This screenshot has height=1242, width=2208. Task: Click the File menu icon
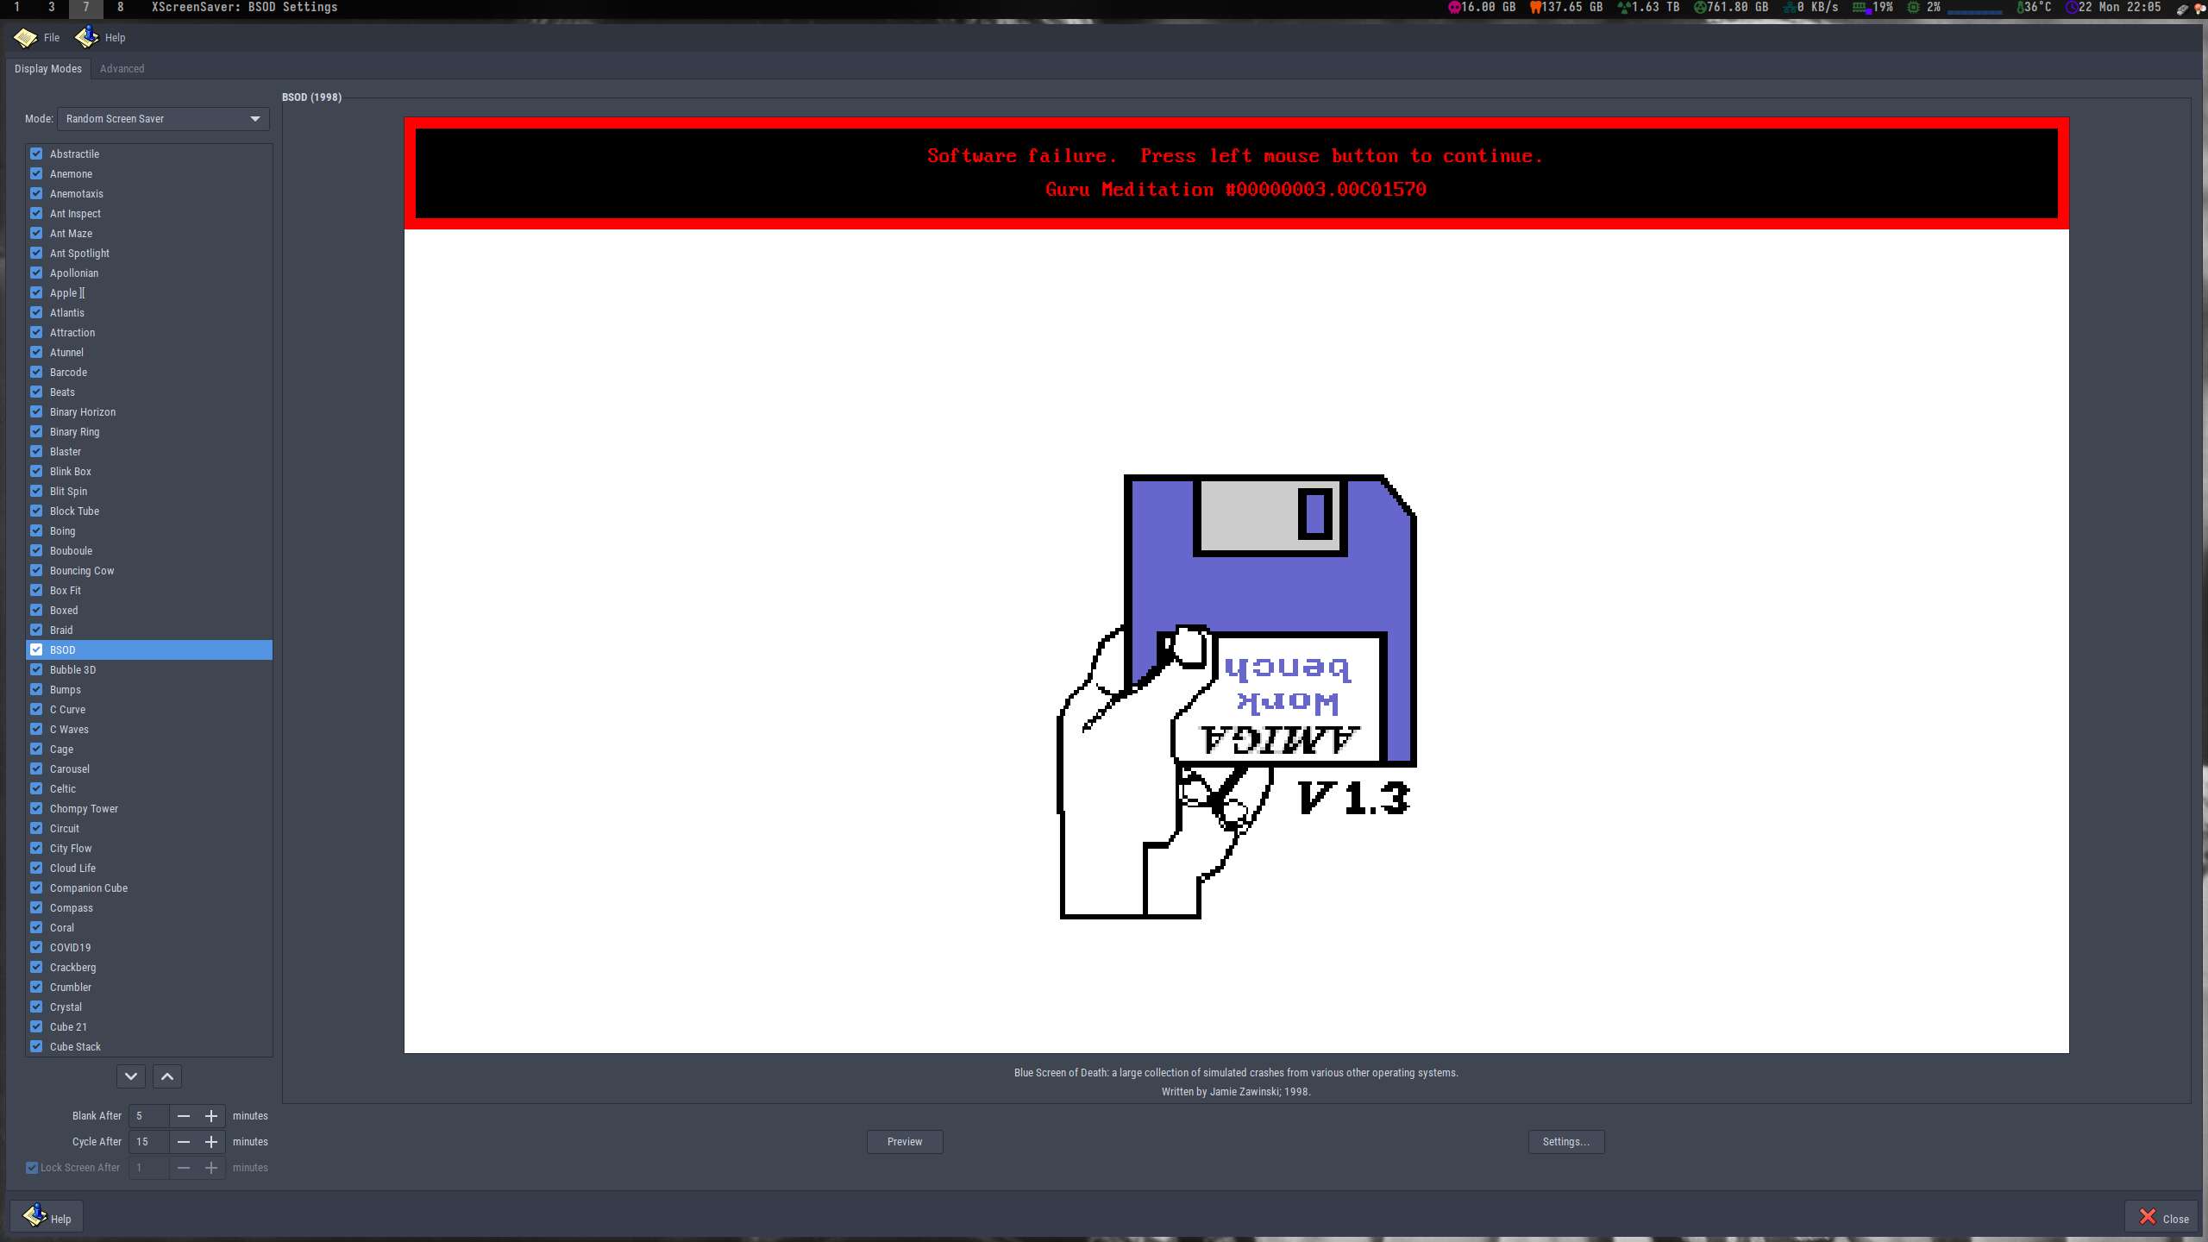25,37
